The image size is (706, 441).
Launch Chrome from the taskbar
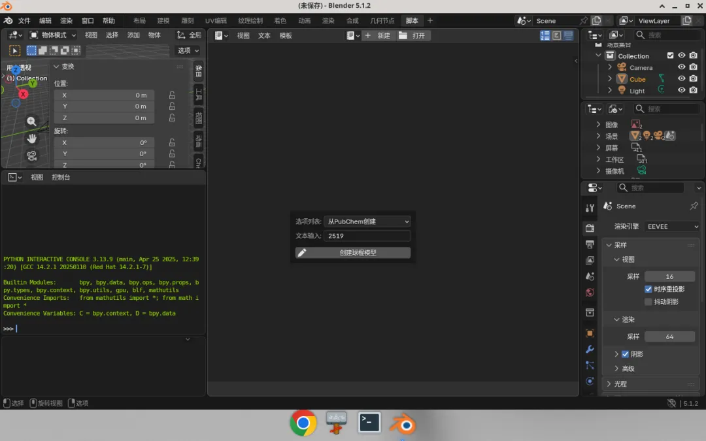pyautogui.click(x=303, y=423)
